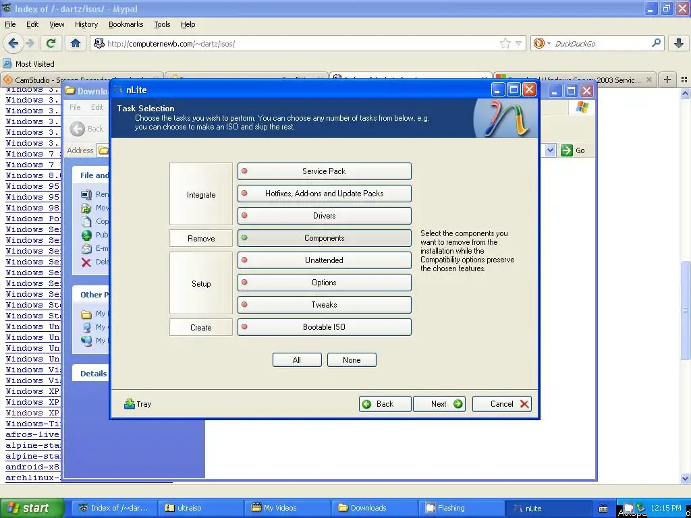Open a new browser tab

667,80
